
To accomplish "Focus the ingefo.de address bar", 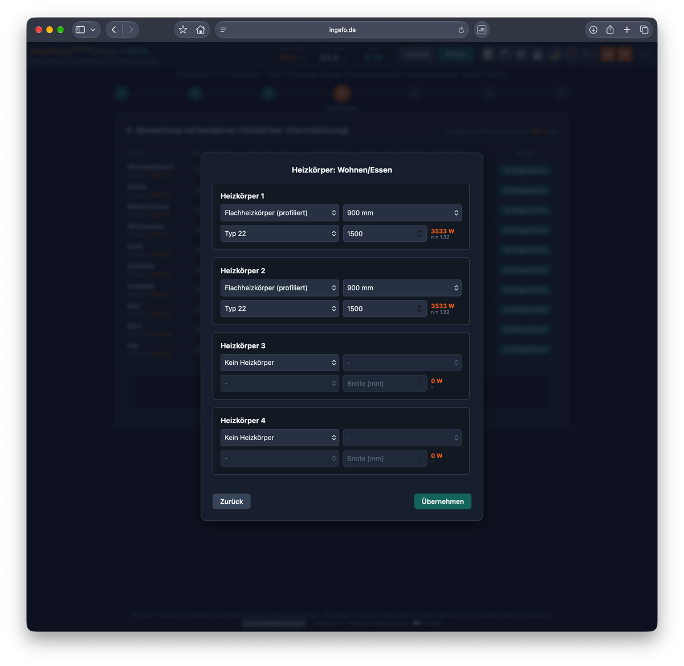I will (342, 30).
